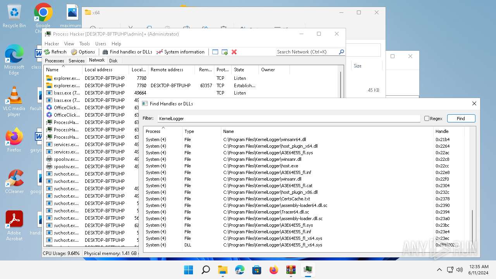Open WinRAR from the taskbar

291,270
